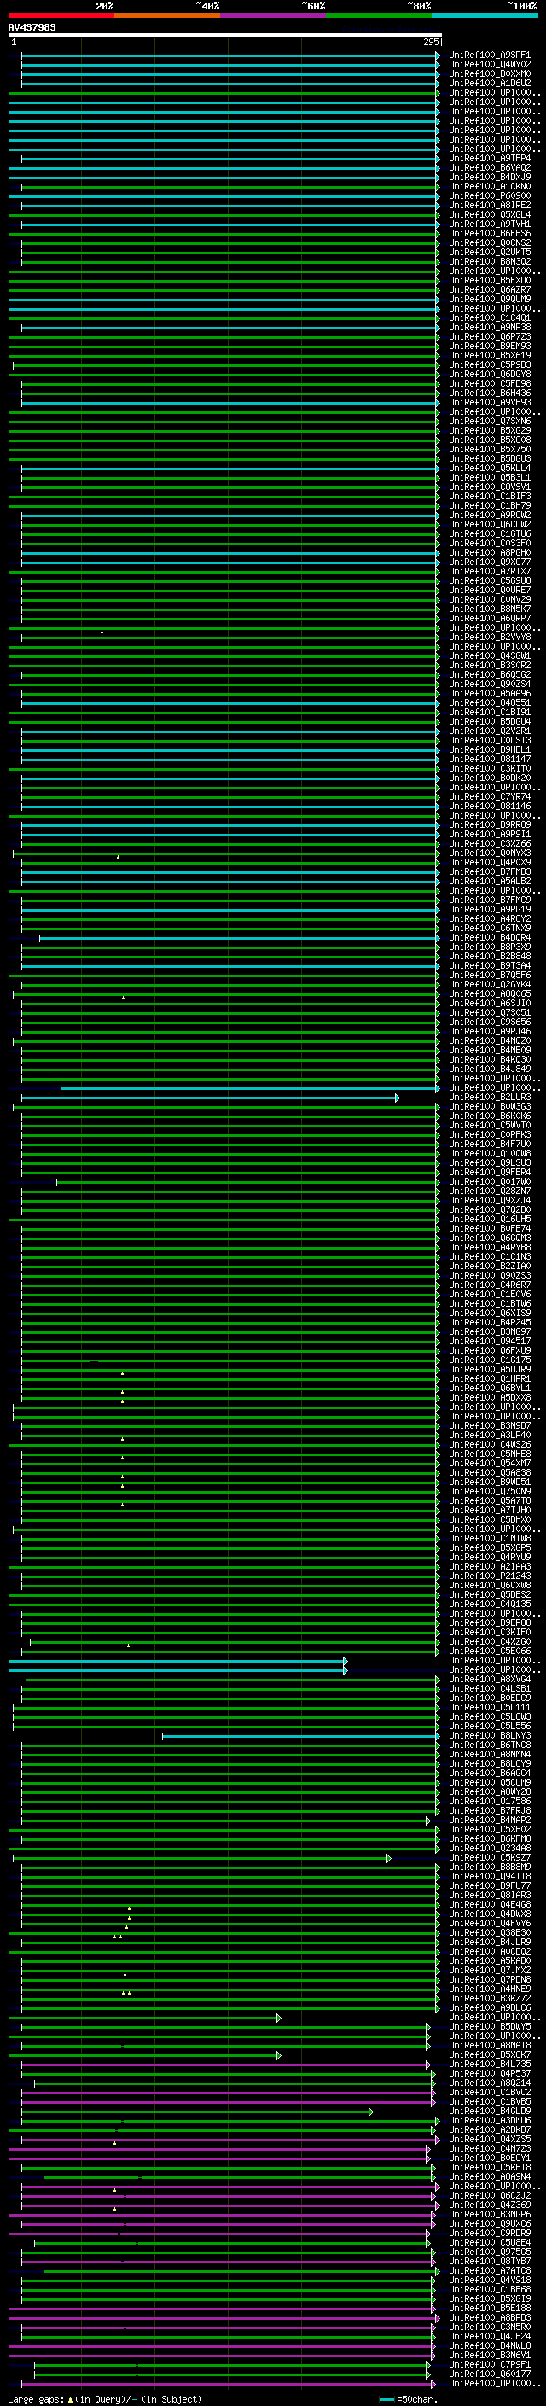The image size is (546, 2406).
Task: Open the UniRef100_A1D6U2 hit link
Action: pos(489,83)
